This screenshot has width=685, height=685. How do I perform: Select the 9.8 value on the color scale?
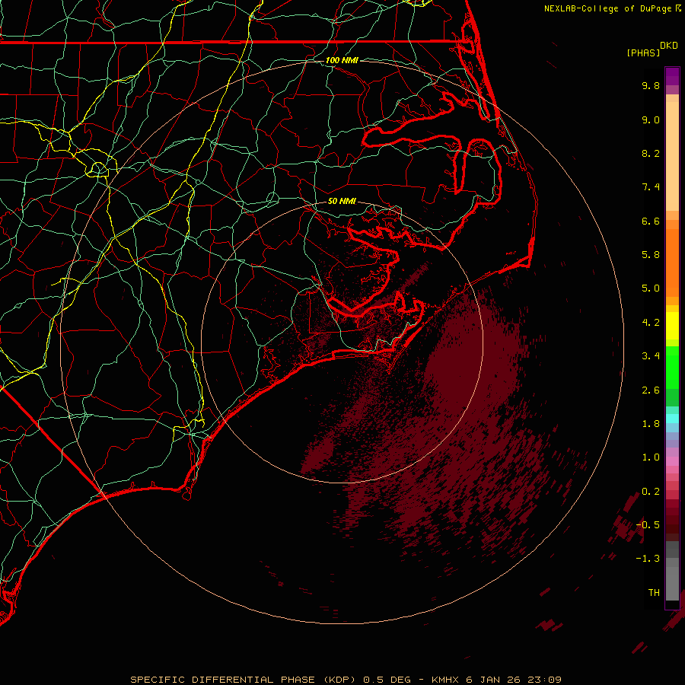pyautogui.click(x=651, y=85)
